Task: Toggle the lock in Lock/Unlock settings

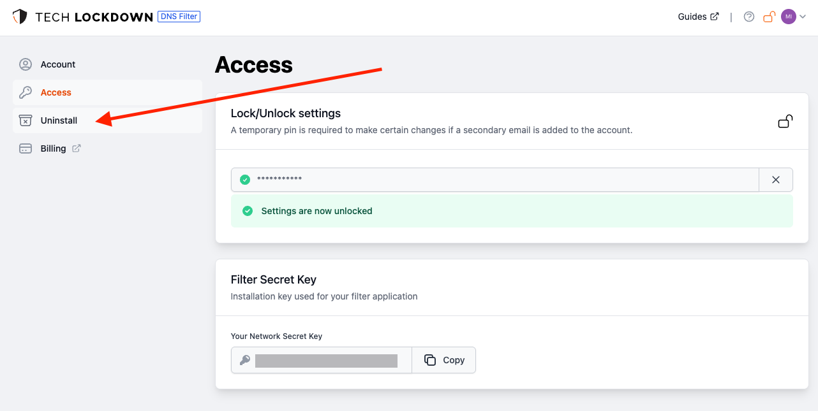Action: 785,121
